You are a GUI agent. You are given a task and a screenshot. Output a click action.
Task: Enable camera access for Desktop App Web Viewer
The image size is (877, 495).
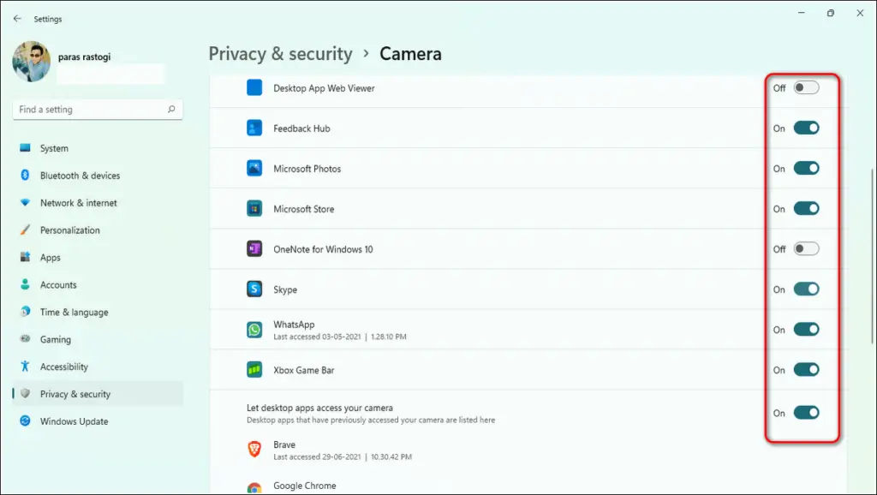click(x=806, y=87)
